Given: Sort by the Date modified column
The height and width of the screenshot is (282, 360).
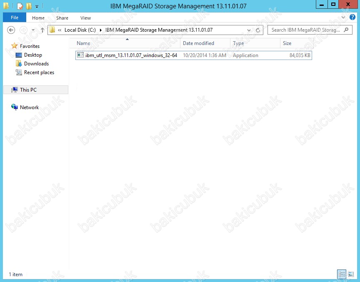Looking at the screenshot, I should tap(205, 43).
